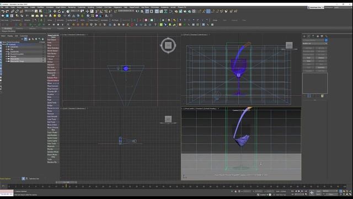Toggle the Ribbon display icon
Screen dimensions: 353x199
click(x=157, y=11)
